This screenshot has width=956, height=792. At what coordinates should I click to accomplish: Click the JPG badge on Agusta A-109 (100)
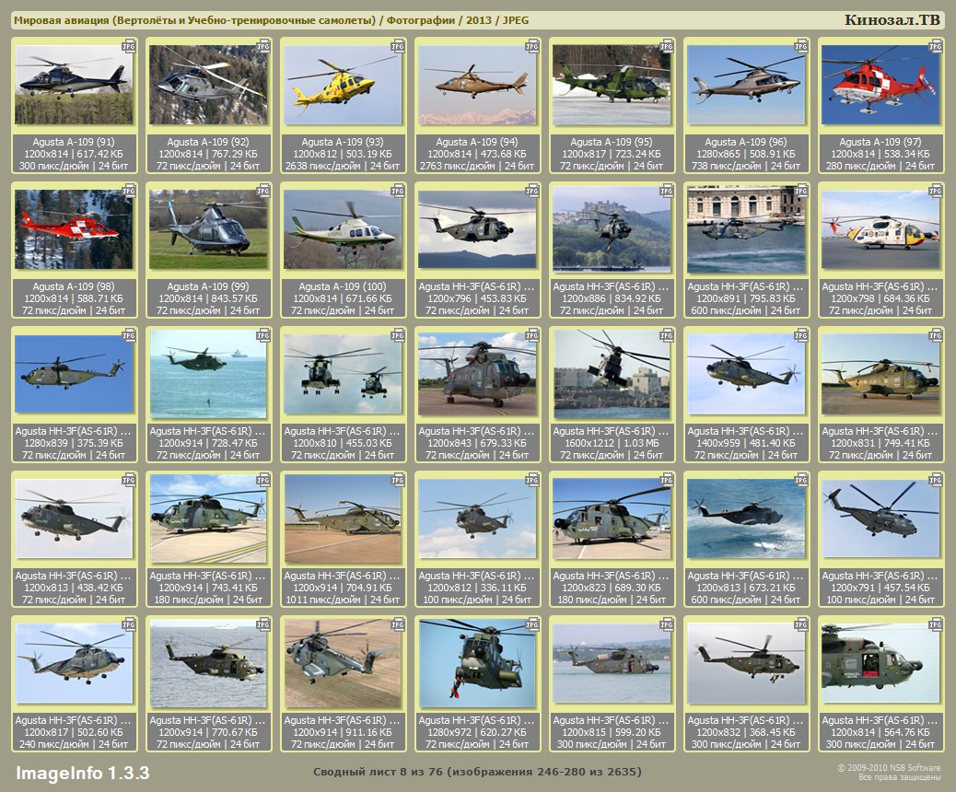click(398, 190)
